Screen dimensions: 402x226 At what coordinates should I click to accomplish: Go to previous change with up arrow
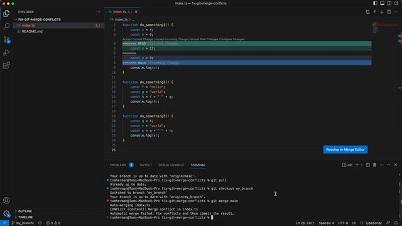[x=375, y=12]
